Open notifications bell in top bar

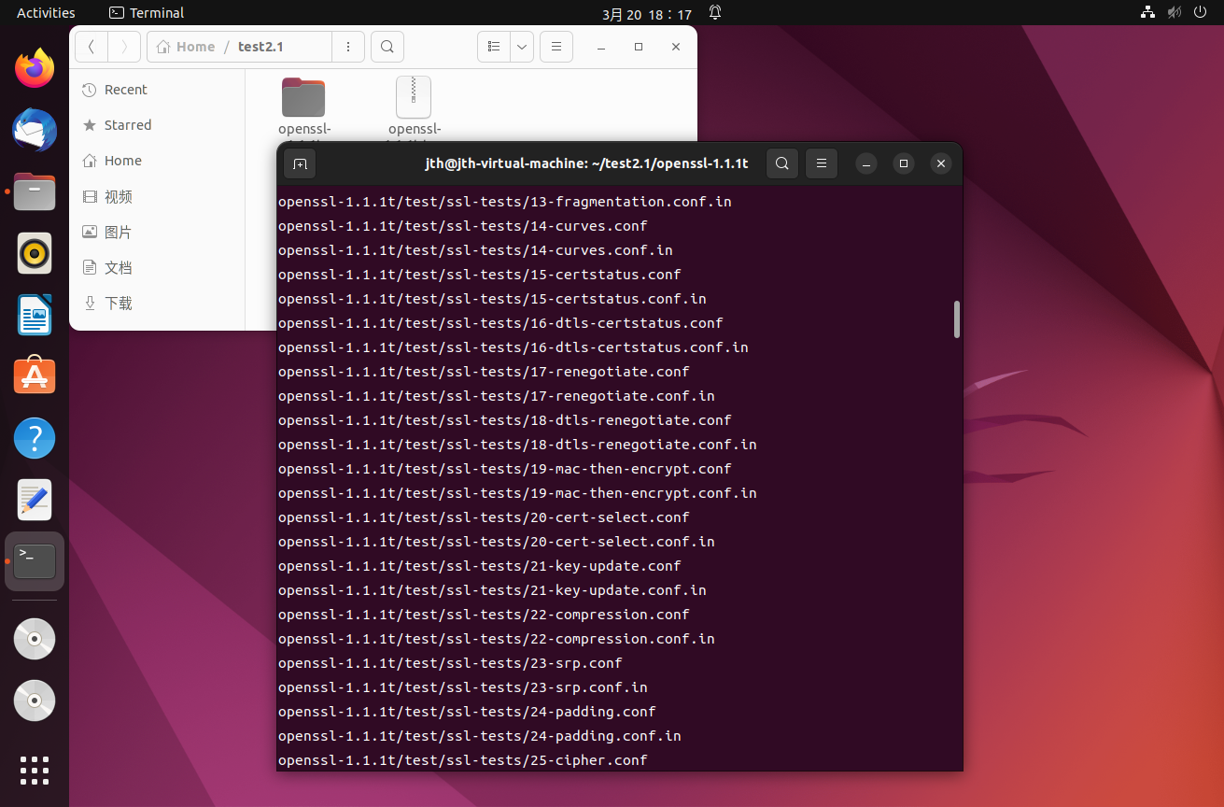[x=715, y=13]
